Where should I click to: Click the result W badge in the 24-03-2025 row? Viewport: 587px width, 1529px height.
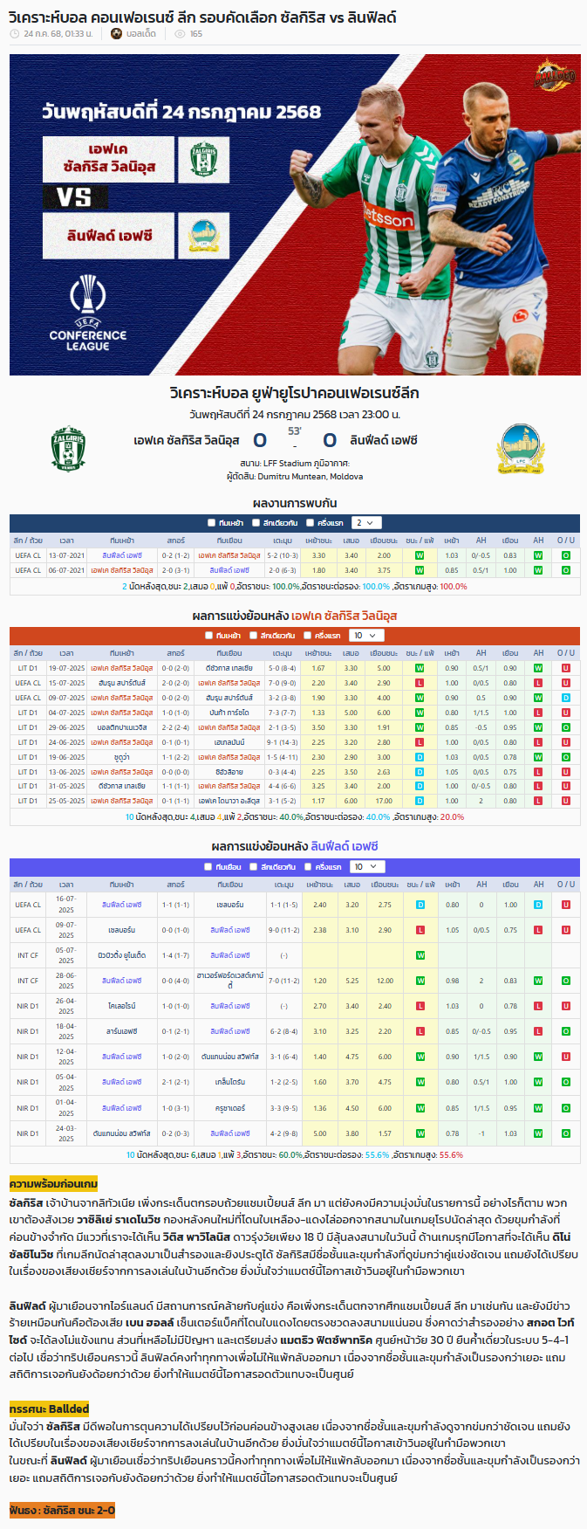(x=420, y=1133)
